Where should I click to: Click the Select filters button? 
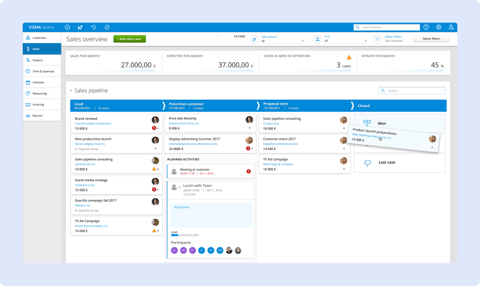[431, 39]
